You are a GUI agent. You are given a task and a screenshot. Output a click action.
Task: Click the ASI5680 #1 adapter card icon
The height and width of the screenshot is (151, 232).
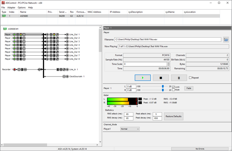[5, 29]
